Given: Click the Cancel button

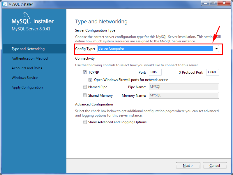Looking at the screenshot, I should click(215, 166).
